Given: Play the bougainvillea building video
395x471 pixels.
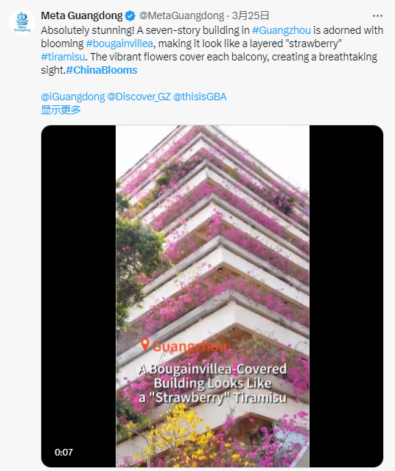Looking at the screenshot, I should tap(212, 296).
